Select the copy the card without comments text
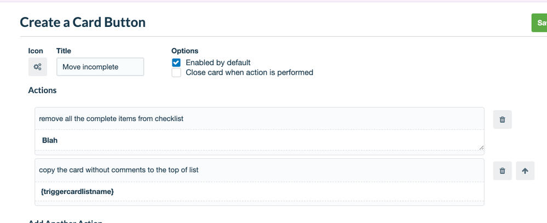 [119, 170]
